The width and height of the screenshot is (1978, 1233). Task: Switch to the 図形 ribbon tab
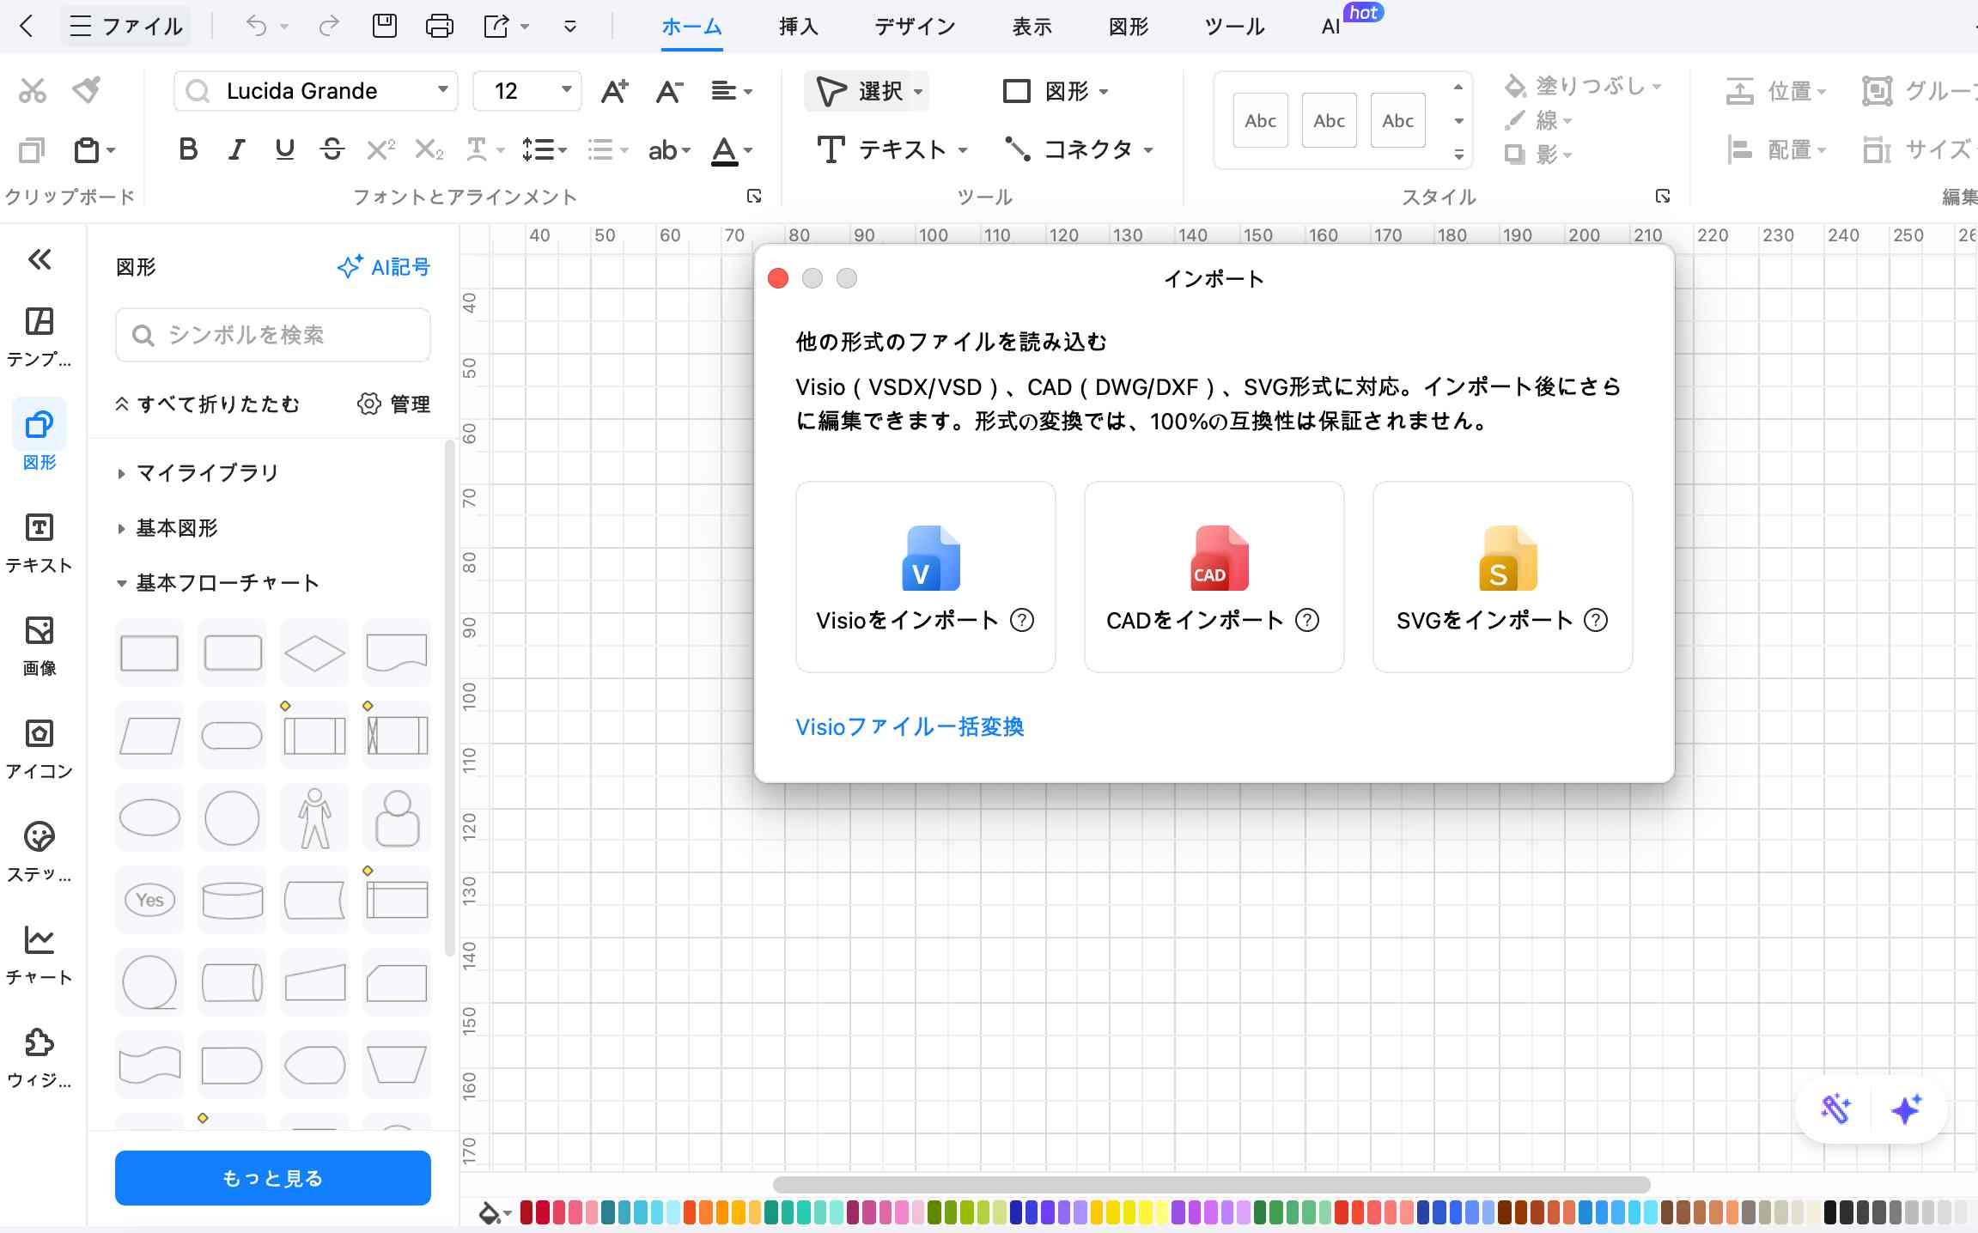(x=1128, y=27)
